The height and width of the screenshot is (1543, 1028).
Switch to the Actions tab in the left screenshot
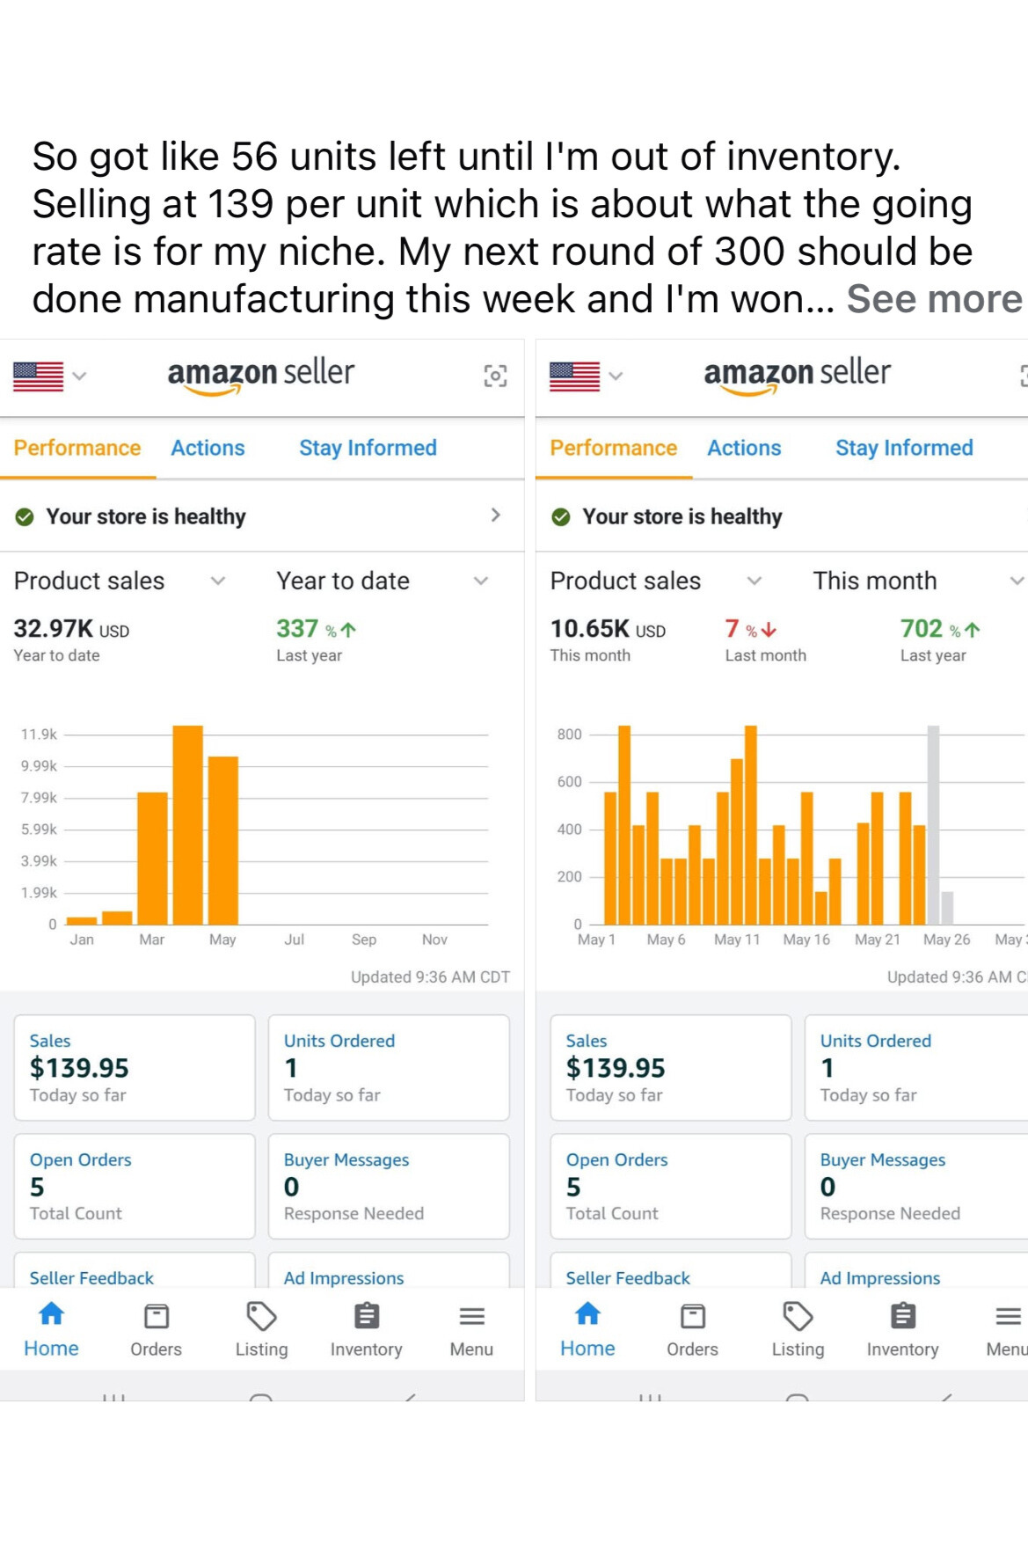[x=208, y=448]
